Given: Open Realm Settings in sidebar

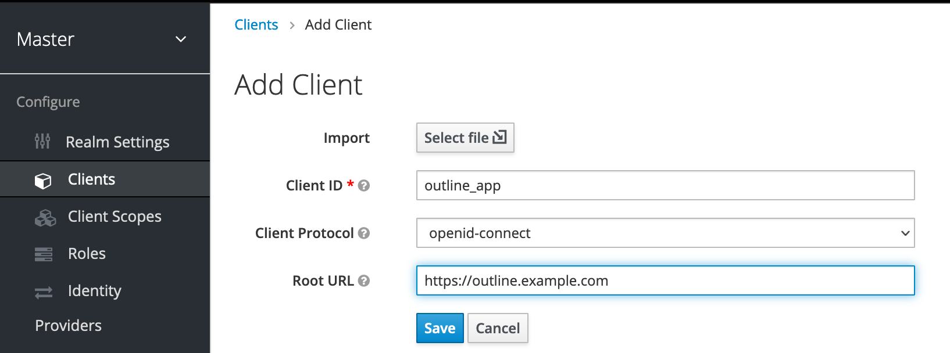Looking at the screenshot, I should point(105,142).
